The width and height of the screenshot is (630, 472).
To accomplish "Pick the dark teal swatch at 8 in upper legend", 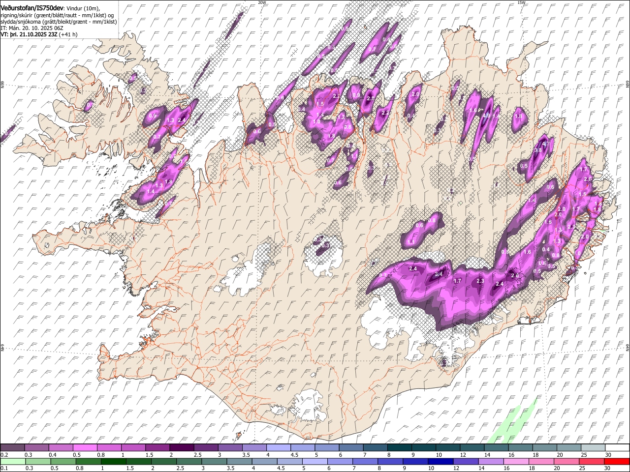I will [400, 447].
